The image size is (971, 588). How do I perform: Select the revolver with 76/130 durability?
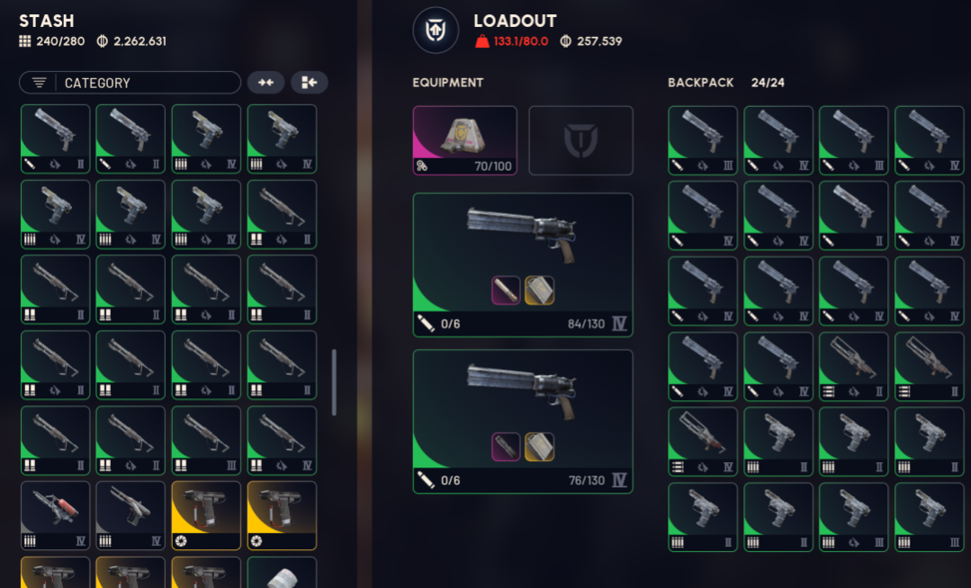523,422
